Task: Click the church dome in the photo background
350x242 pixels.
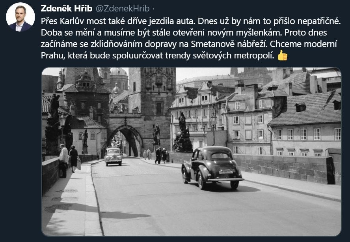Action: [x=118, y=72]
